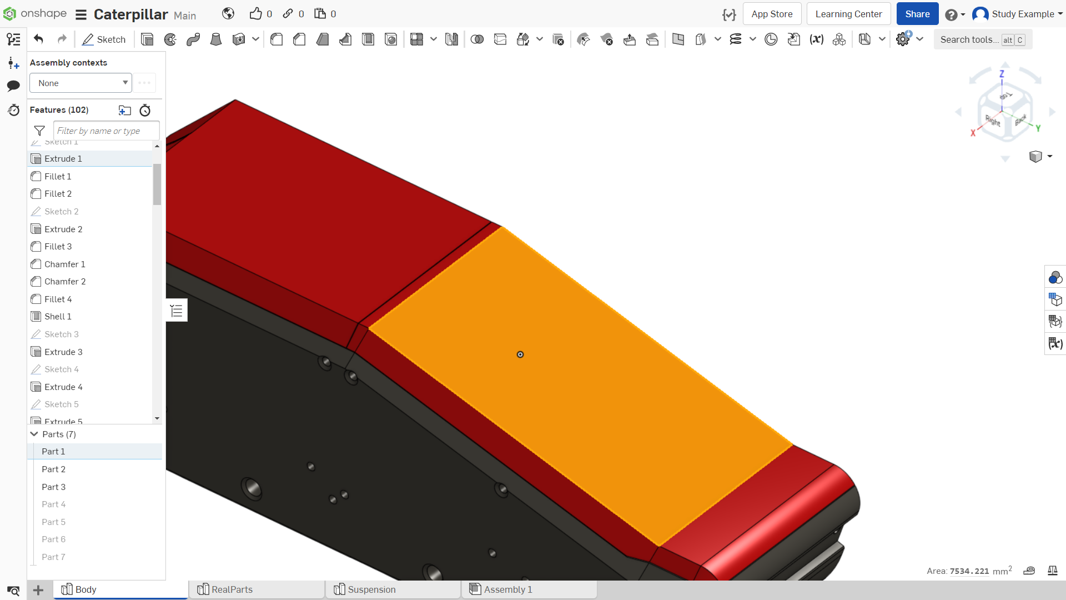Select the Loft tool

tap(216, 39)
